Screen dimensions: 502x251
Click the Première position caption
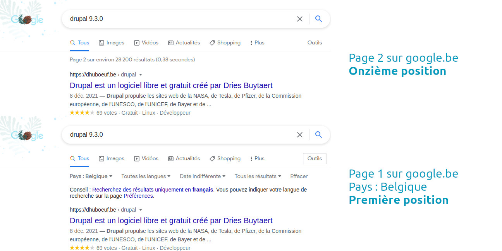399,200
